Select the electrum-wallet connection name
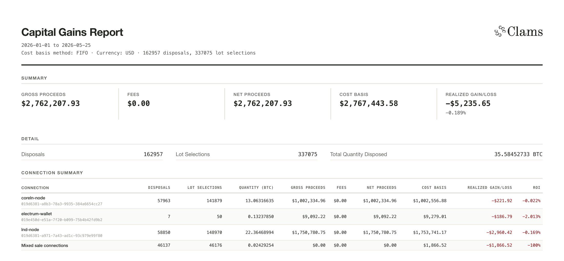The width and height of the screenshot is (564, 261). 36,214
